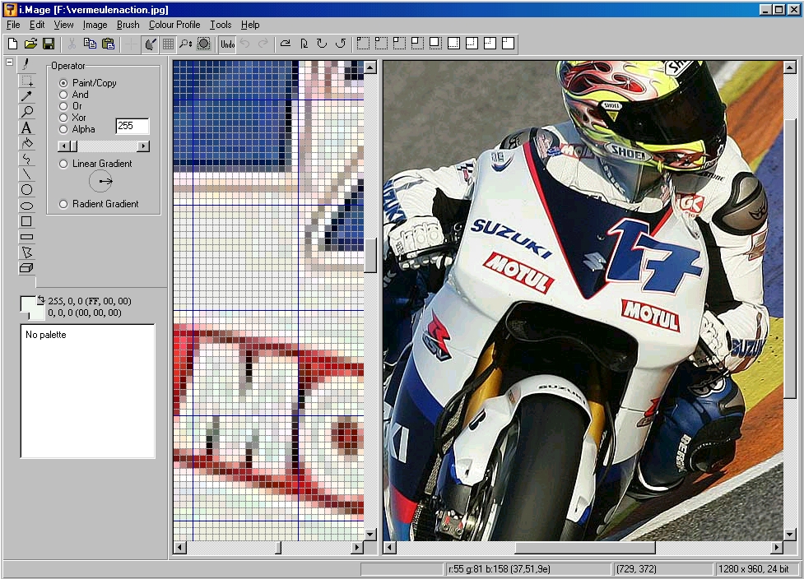This screenshot has width=804, height=579.
Task: Collapse the tool panel with the minus box
Action: pyautogui.click(x=9, y=62)
